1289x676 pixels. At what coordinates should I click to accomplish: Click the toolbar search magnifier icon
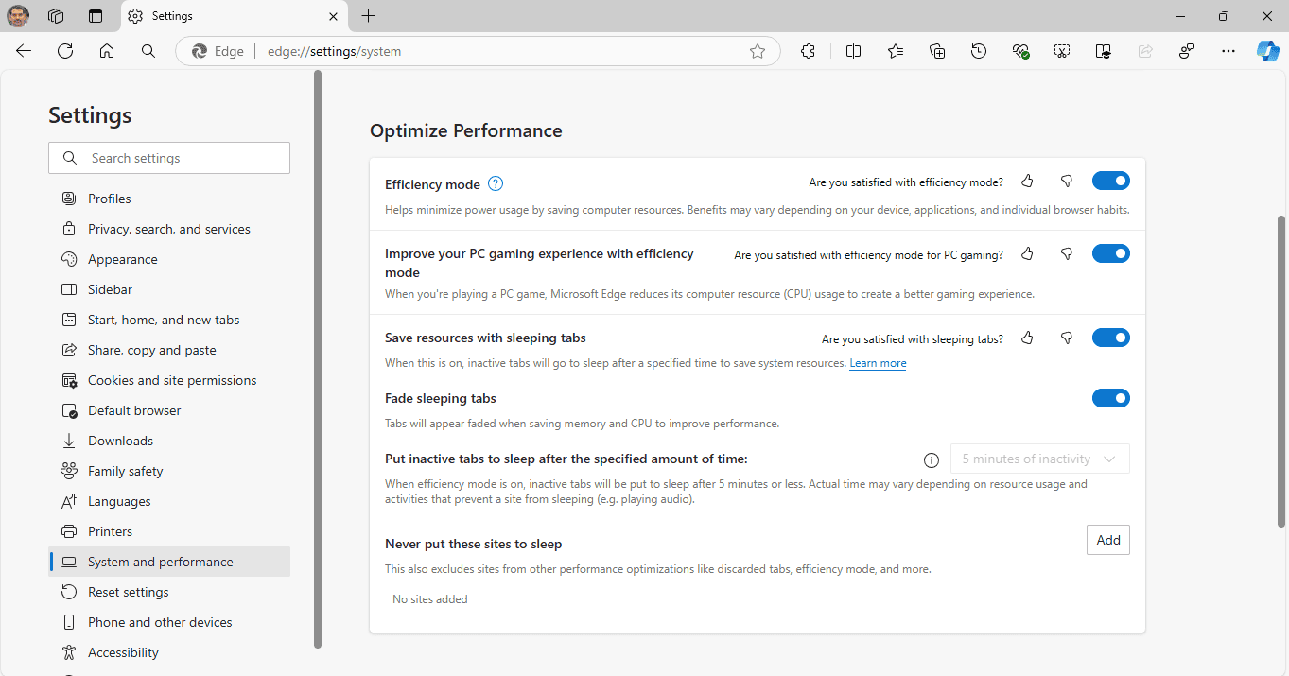click(148, 51)
